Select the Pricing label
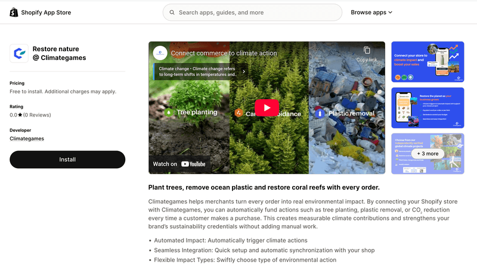477x271 pixels. tap(17, 83)
